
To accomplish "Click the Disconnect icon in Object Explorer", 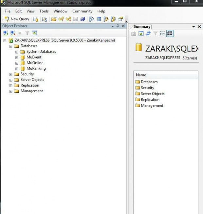I will click(x=13, y=33).
